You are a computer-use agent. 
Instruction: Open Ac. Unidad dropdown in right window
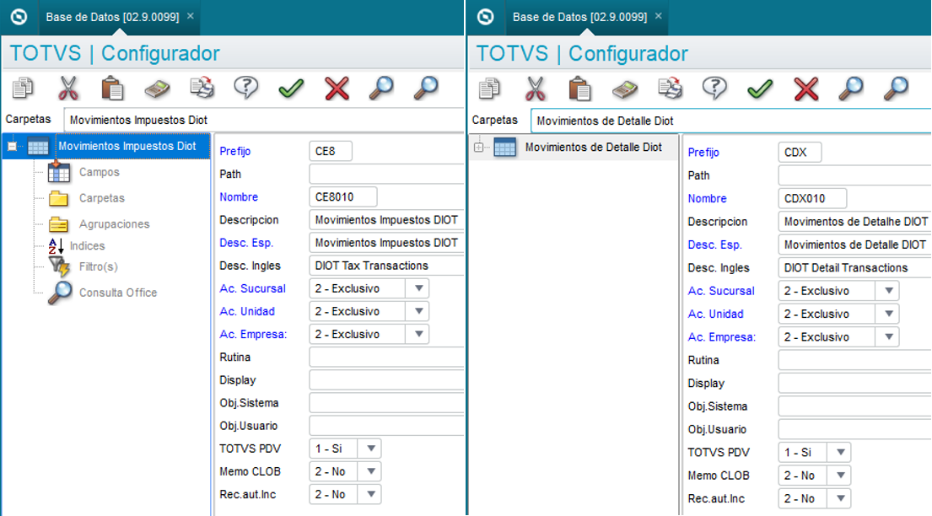click(x=889, y=314)
